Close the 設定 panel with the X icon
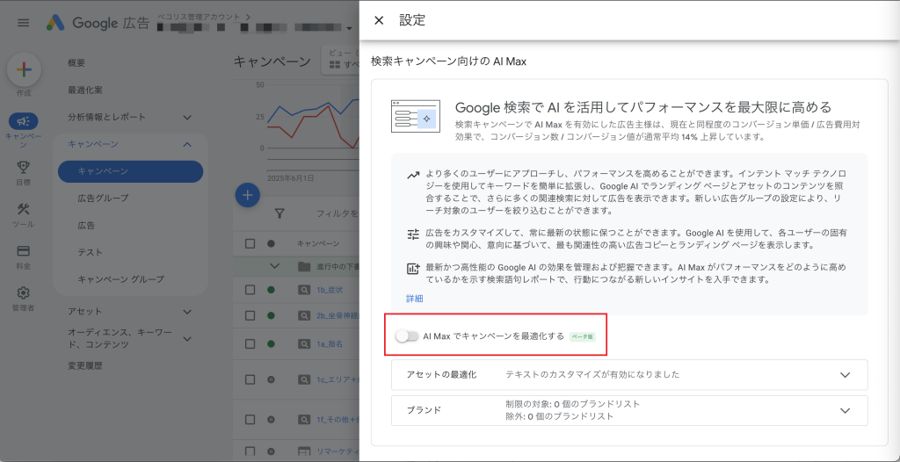Image resolution: width=900 pixels, height=462 pixels. pyautogui.click(x=379, y=21)
